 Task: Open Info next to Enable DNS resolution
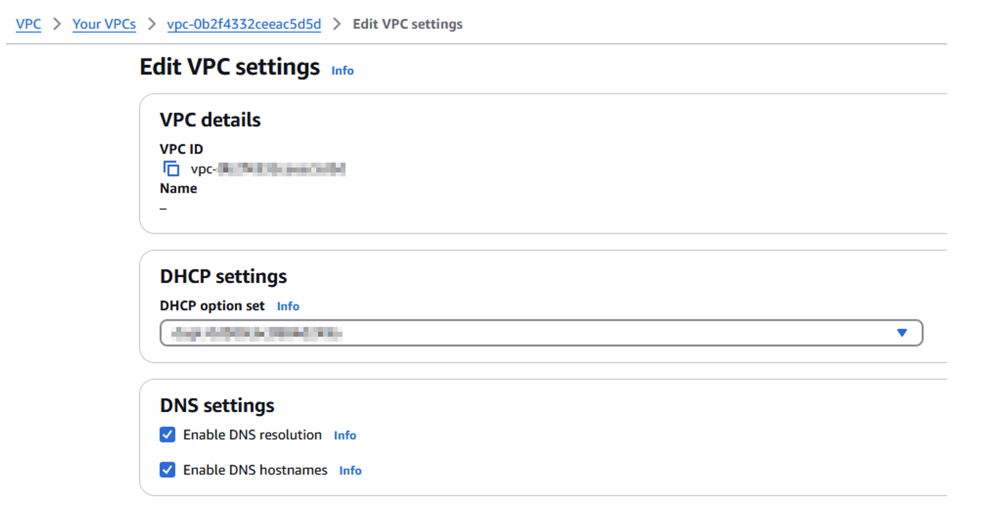345,435
